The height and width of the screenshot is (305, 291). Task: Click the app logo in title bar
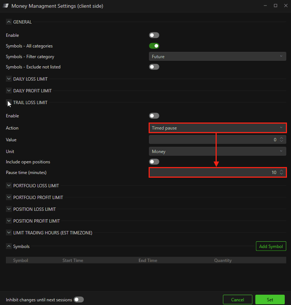coord(6,6)
